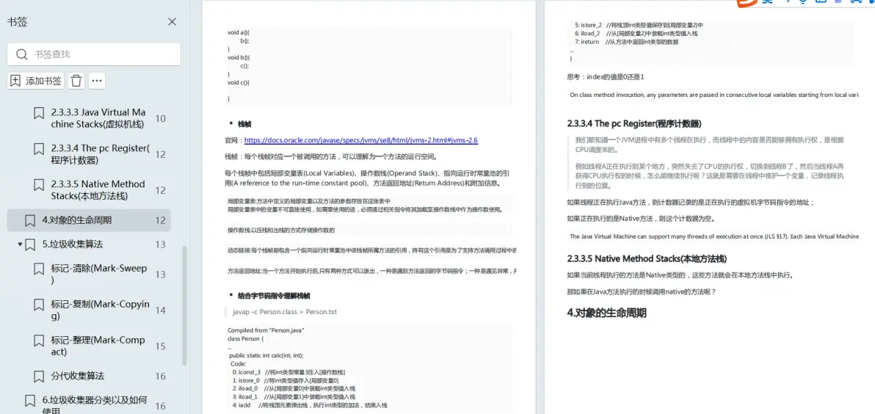
Task: Click the void c(){ code line
Action: pyautogui.click(x=239, y=82)
